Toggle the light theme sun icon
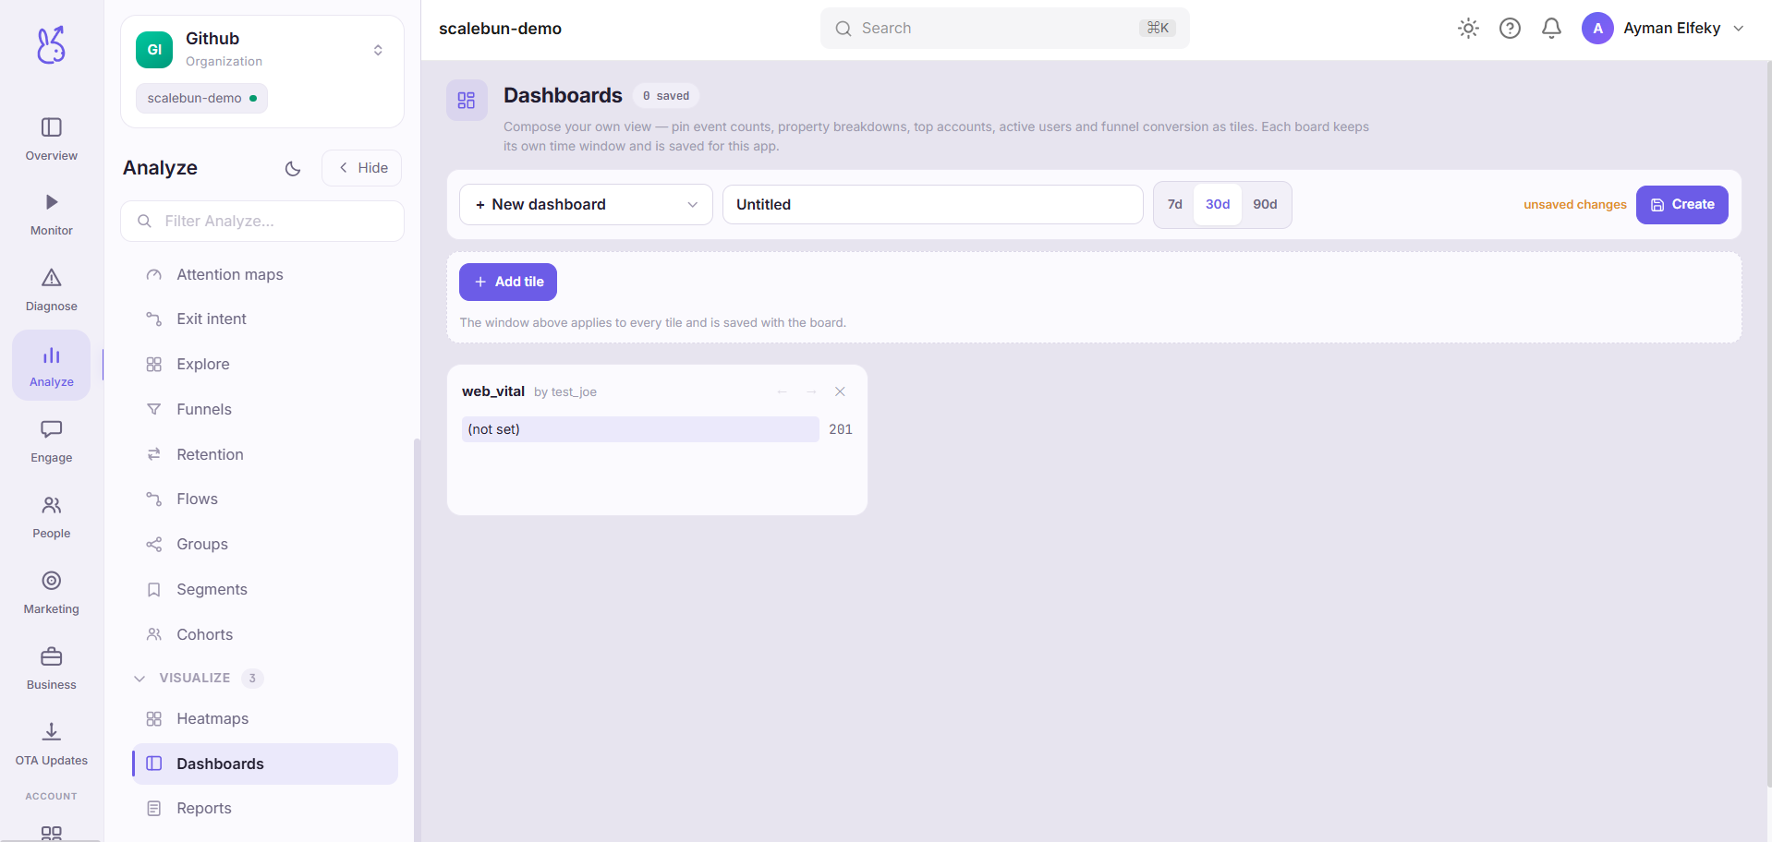Image resolution: width=1772 pixels, height=842 pixels. (1468, 29)
